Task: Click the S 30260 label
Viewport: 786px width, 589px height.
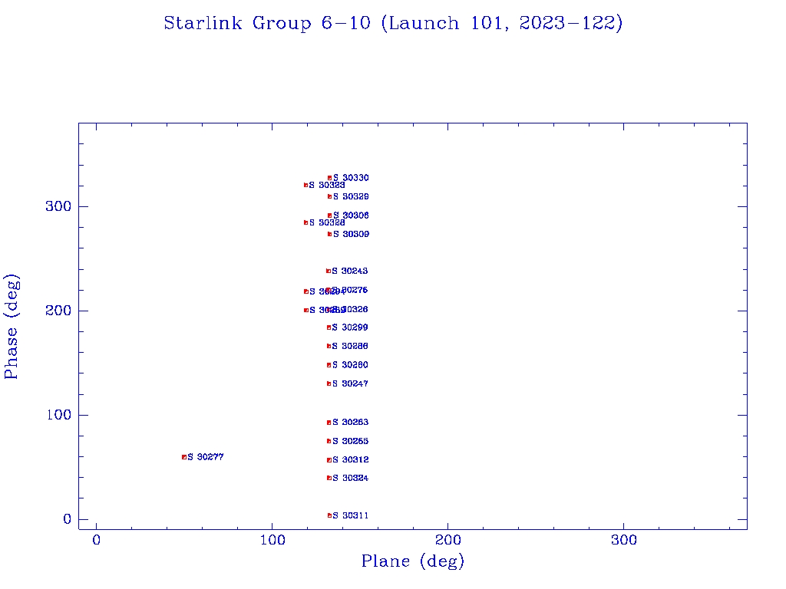Action: (350, 365)
